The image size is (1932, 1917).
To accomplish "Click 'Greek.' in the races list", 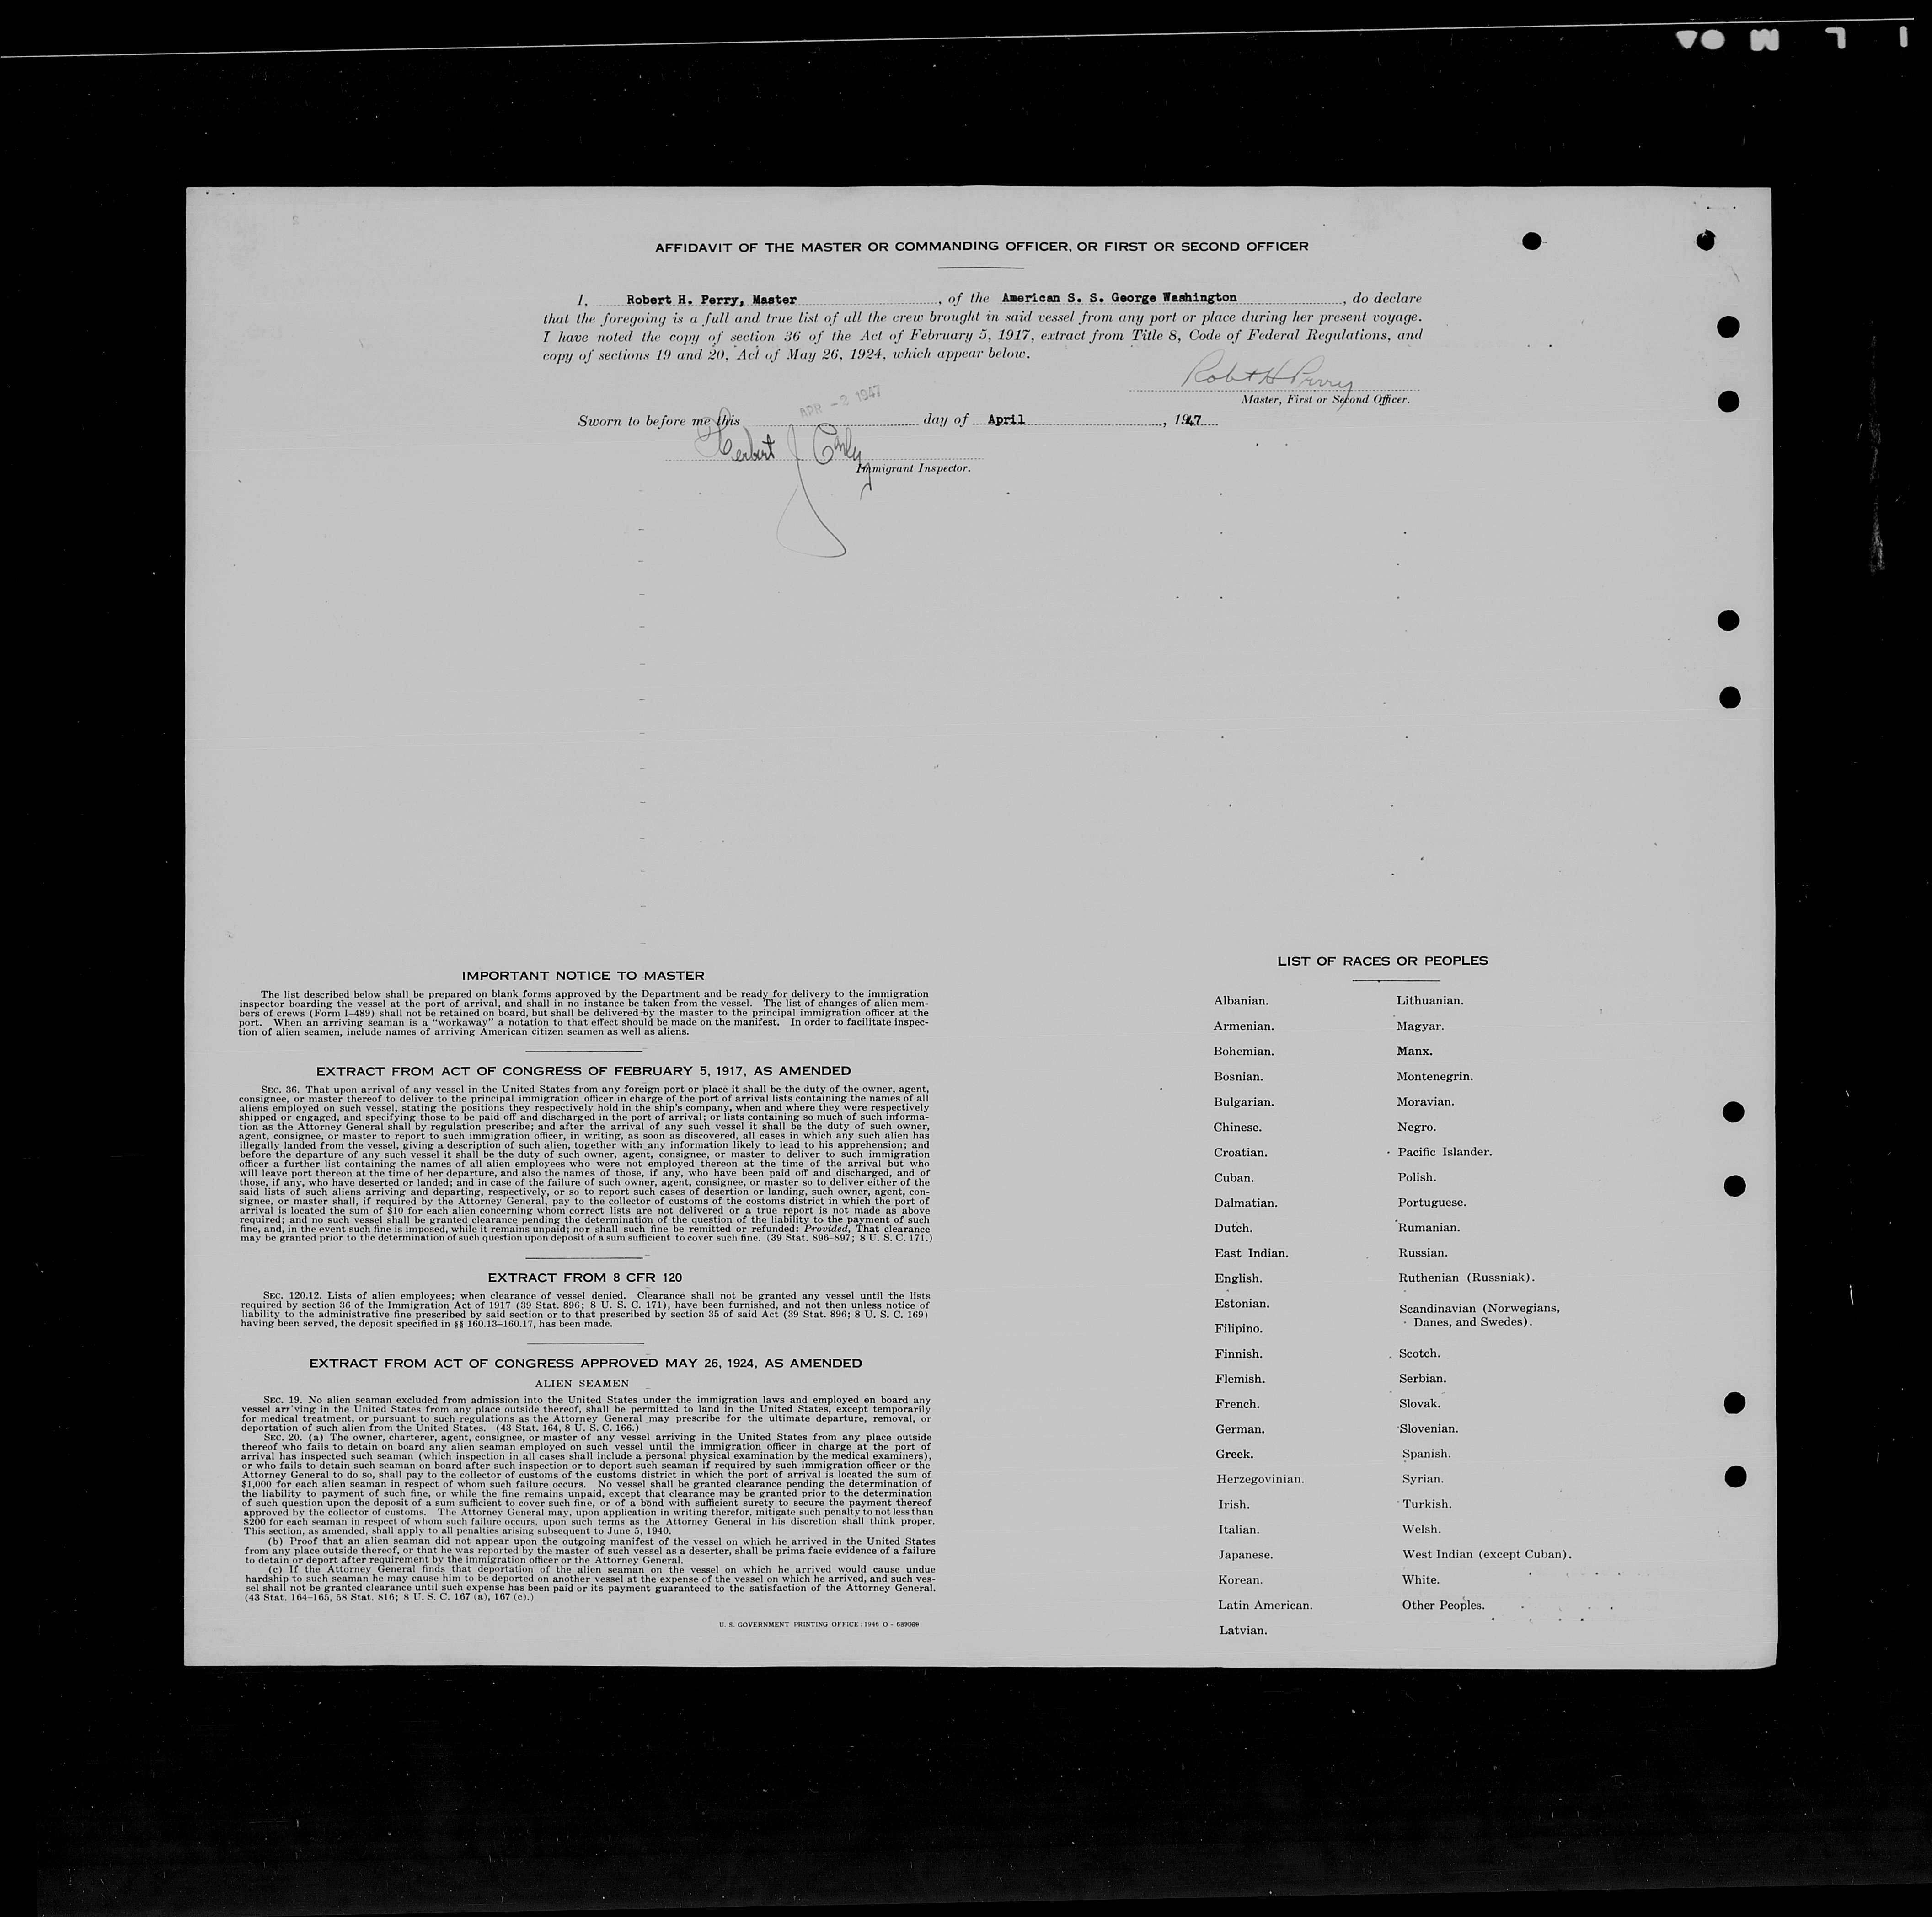I will pos(1235,1454).
